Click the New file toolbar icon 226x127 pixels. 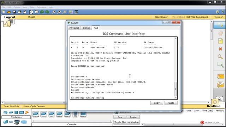pyautogui.click(x=4, y=12)
